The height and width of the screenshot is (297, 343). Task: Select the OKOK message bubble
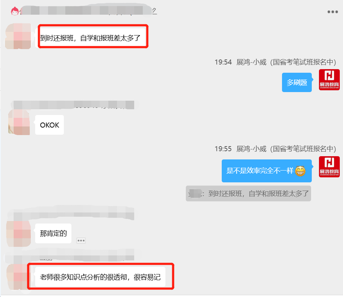coord(50,125)
